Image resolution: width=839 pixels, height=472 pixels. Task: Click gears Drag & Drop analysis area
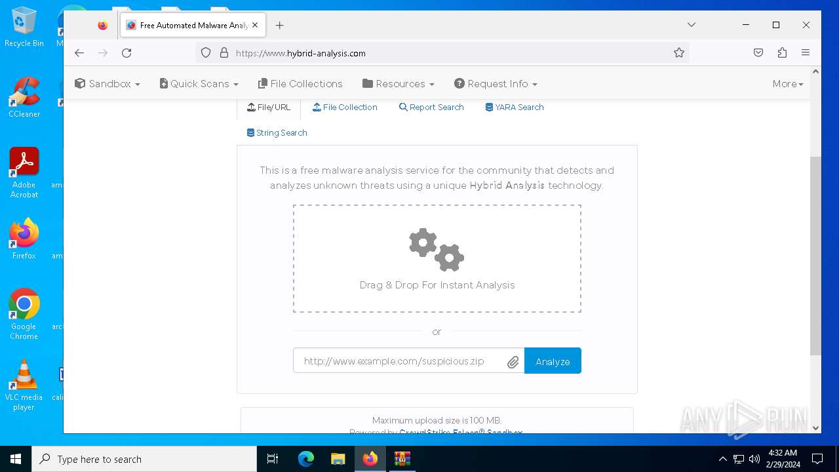[x=437, y=258]
